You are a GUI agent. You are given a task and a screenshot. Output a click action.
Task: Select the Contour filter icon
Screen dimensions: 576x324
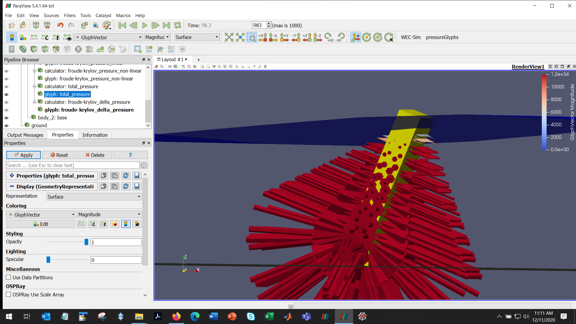pos(23,49)
